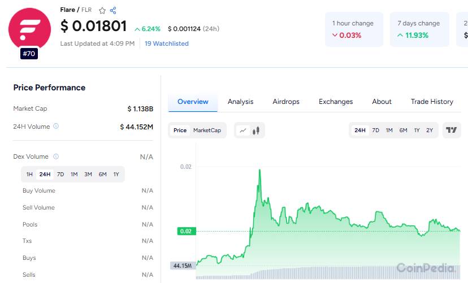Click the 1 hour change card
Screen dimensions: 468x283
pyautogui.click(x=354, y=29)
